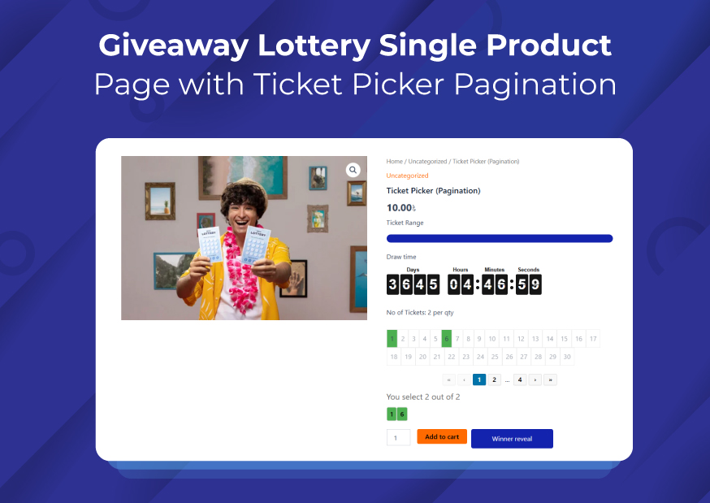Deselect ticket number 6 in grid
This screenshot has height=503, width=710.
tap(447, 339)
